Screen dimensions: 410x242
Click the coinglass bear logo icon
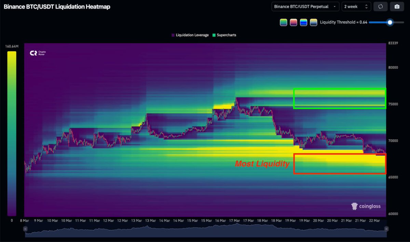click(354, 206)
